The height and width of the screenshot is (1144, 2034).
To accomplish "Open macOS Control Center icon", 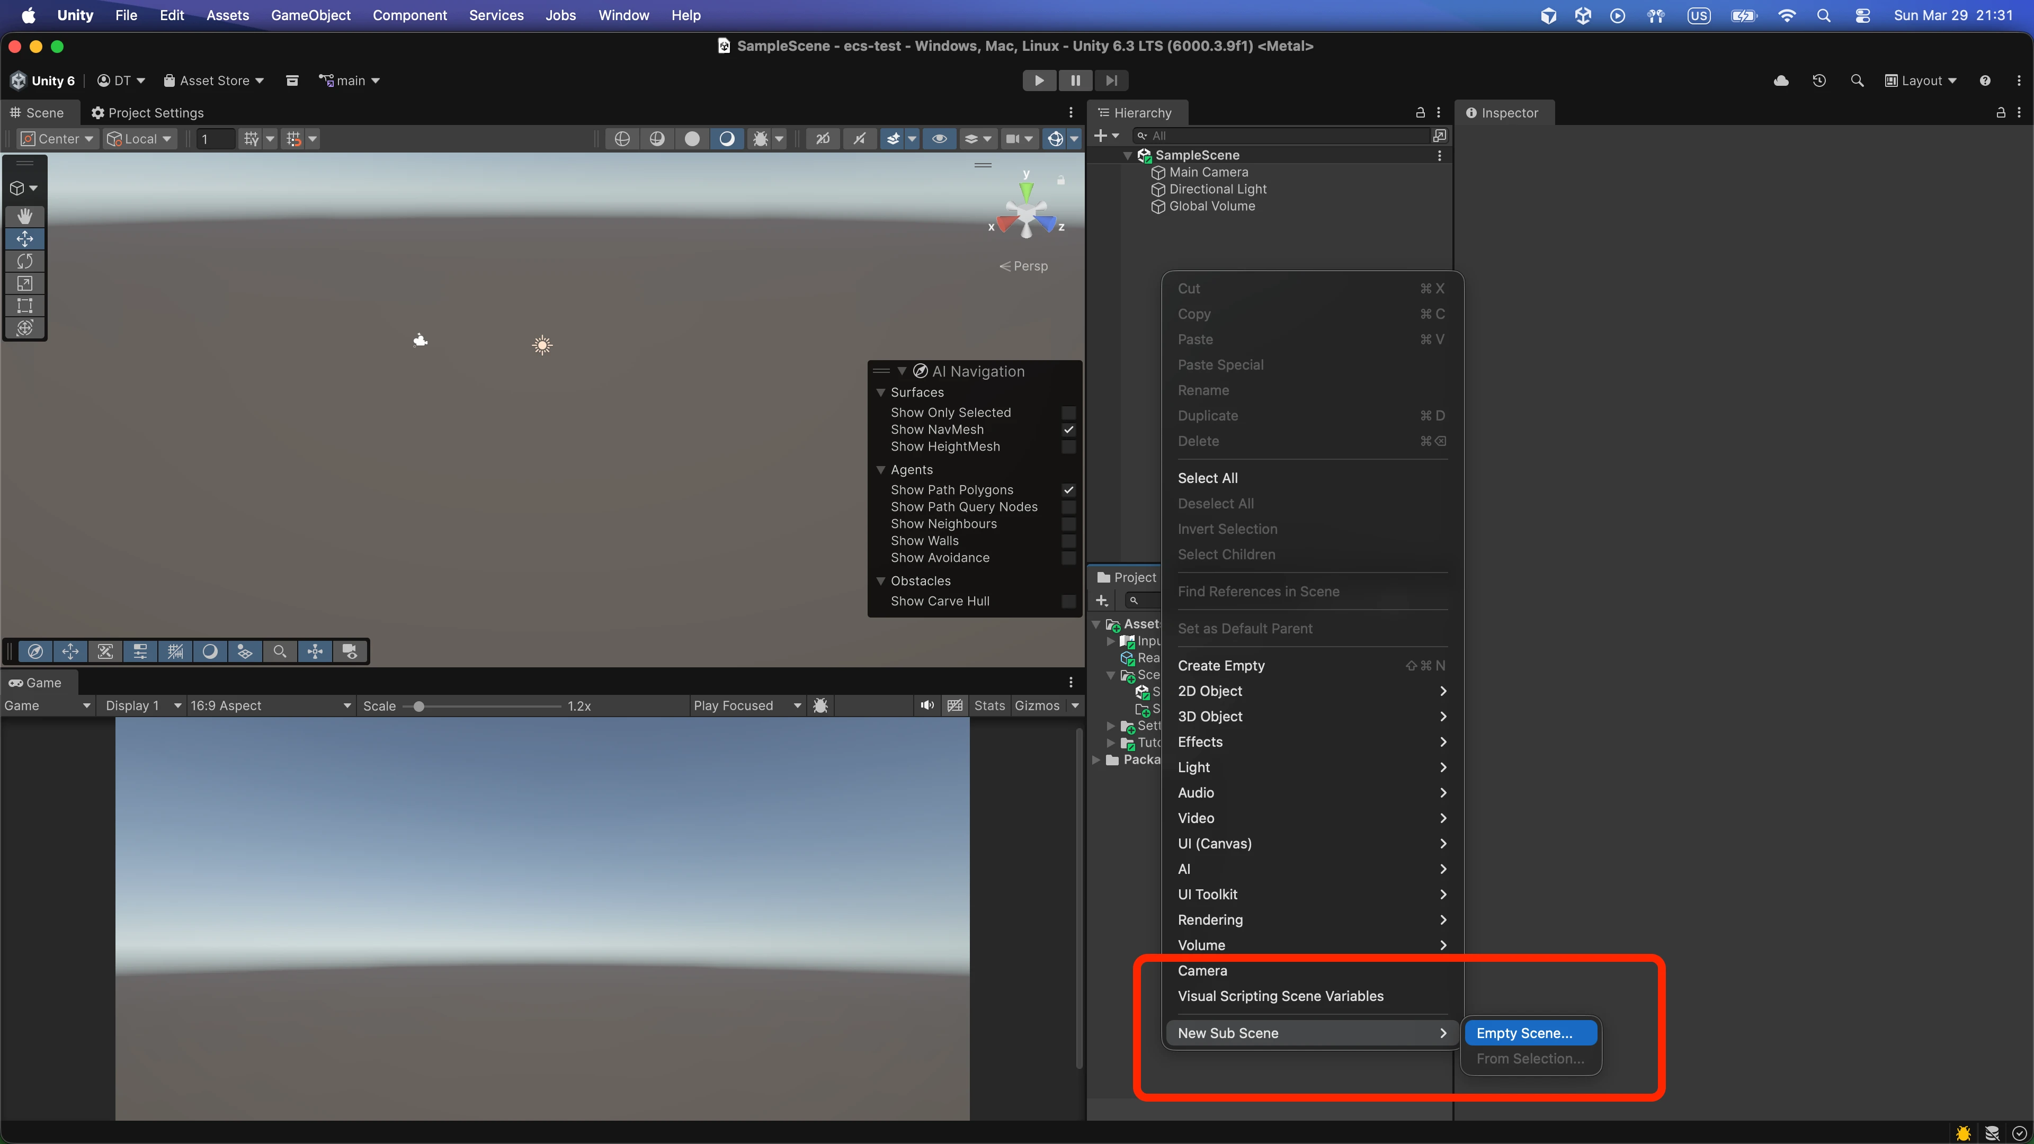I will (1862, 15).
